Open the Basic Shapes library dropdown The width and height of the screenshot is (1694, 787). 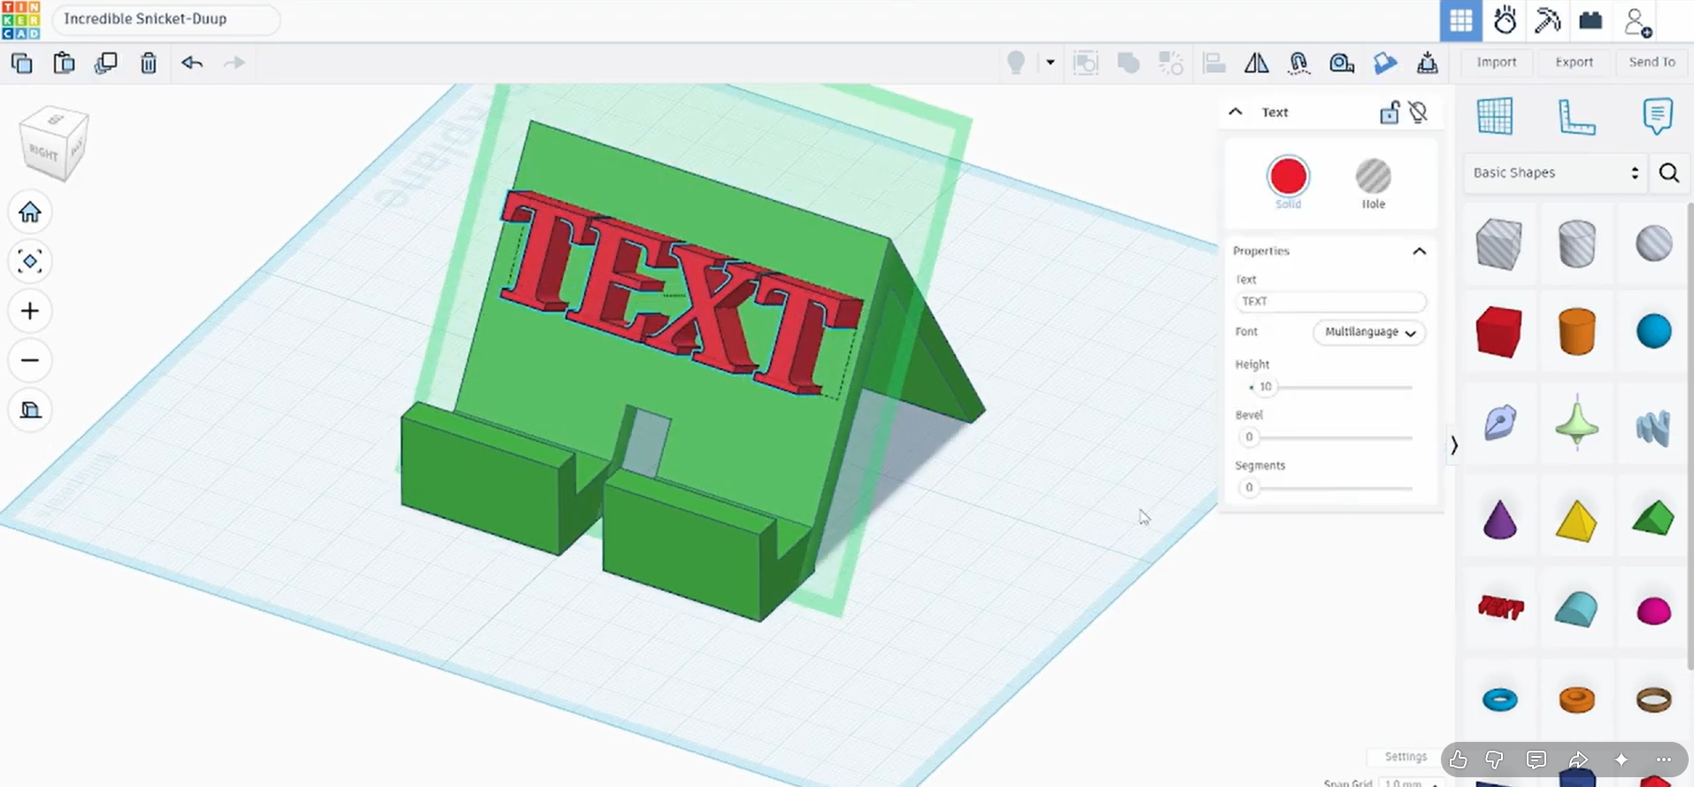click(x=1555, y=173)
